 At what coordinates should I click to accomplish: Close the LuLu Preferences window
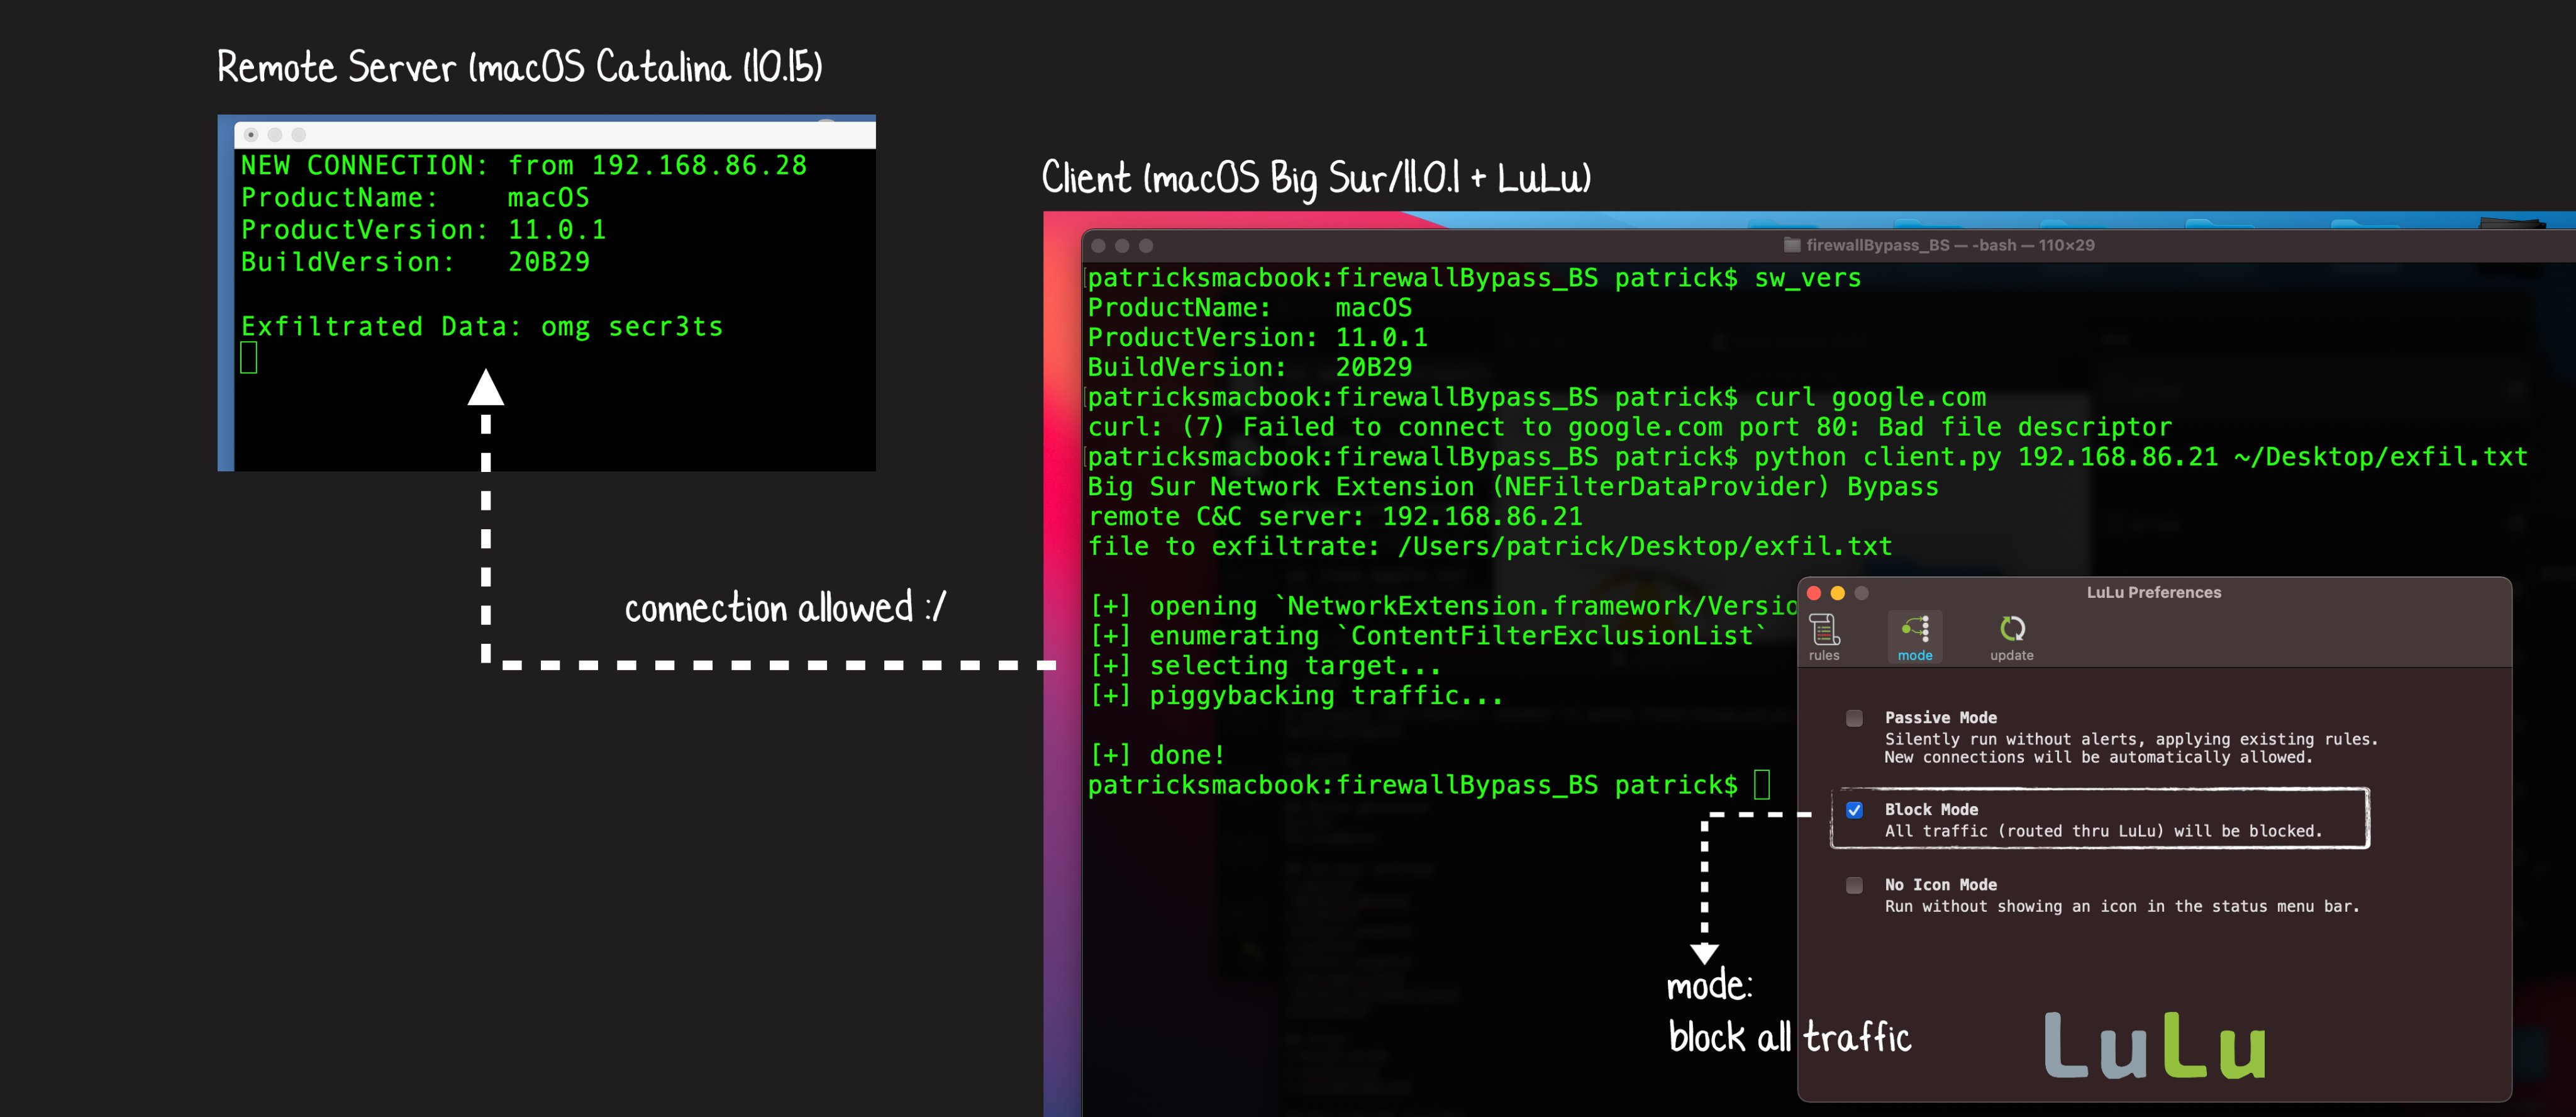click(x=1814, y=593)
